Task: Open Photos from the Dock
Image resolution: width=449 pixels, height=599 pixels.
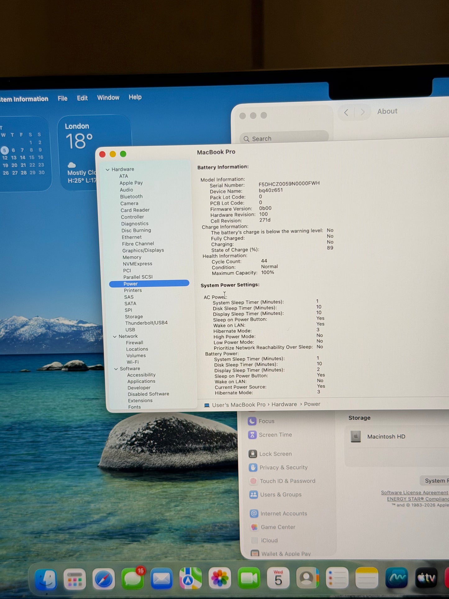Action: 220,578
